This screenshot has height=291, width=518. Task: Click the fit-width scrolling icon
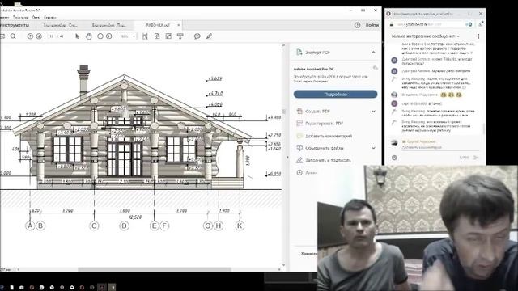[145, 36]
